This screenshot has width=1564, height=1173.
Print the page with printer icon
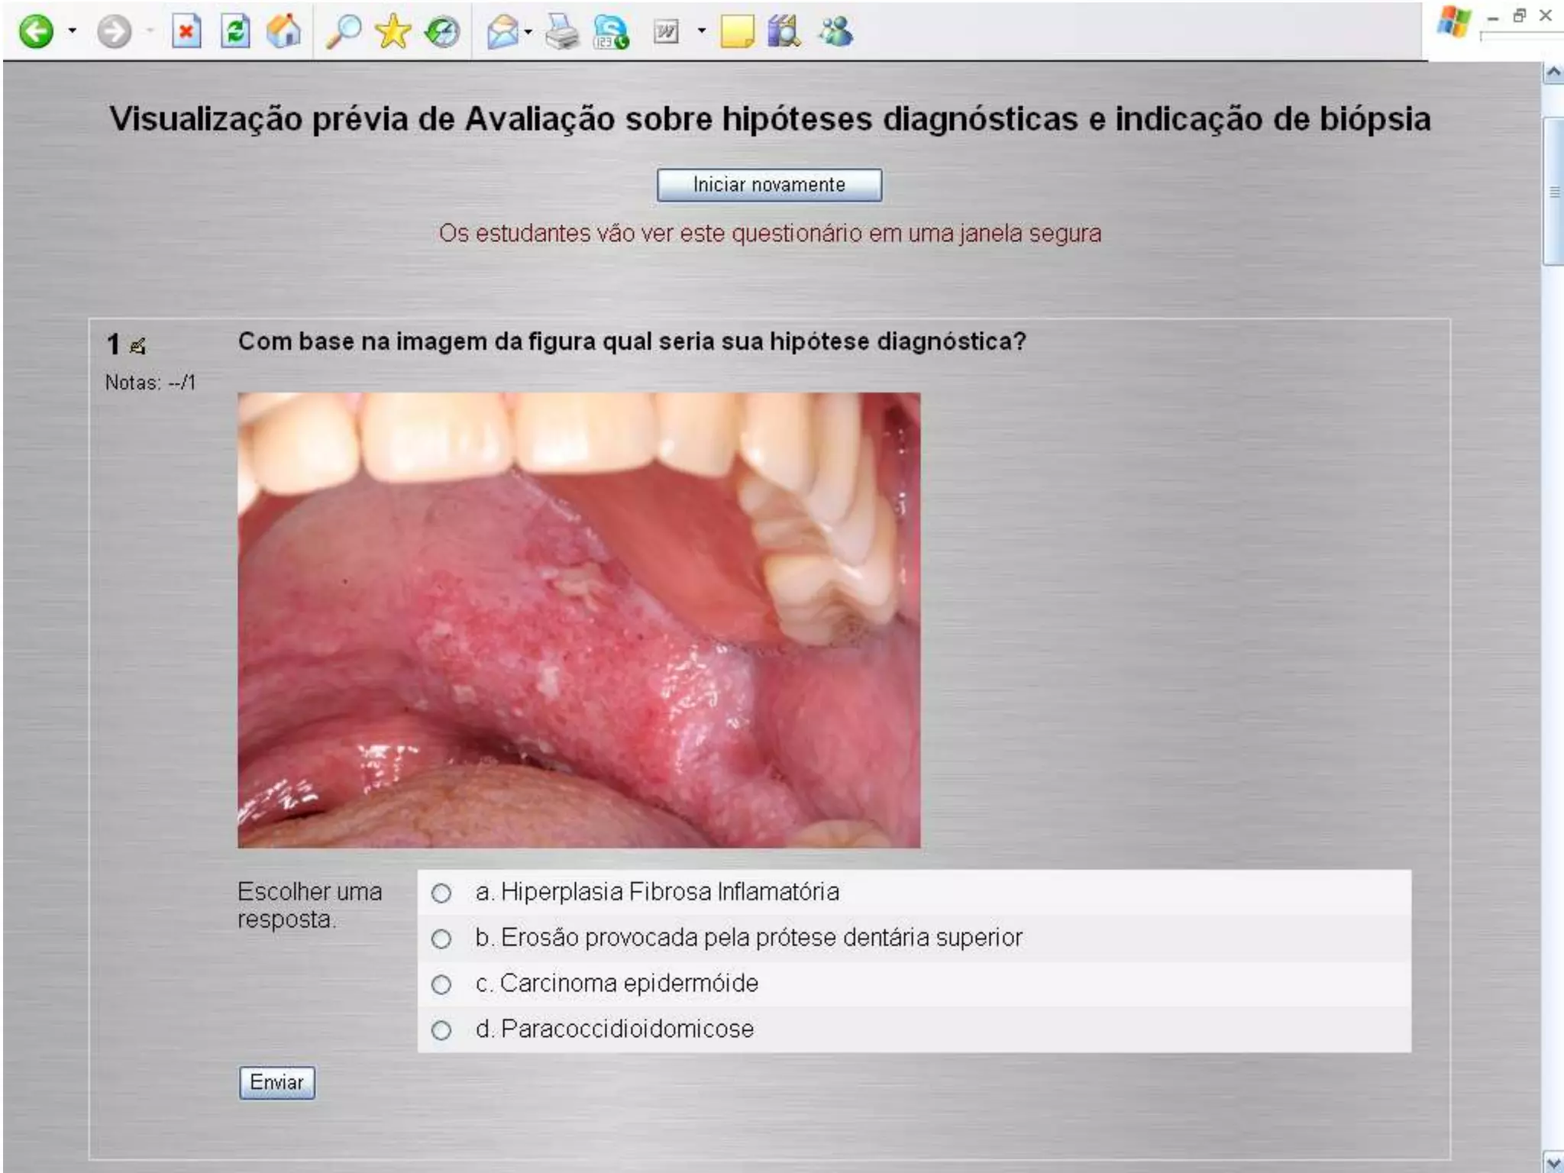(x=563, y=32)
